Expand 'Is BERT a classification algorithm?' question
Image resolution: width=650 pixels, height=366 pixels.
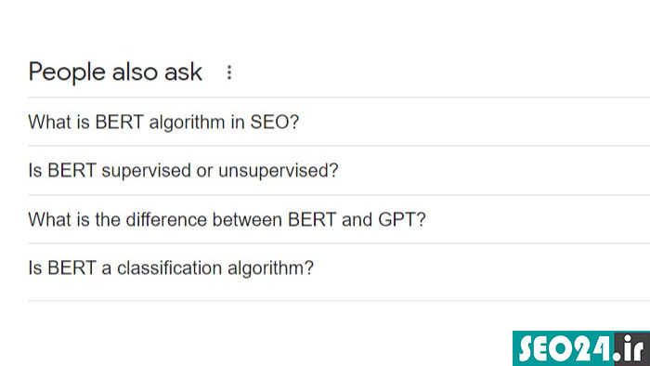[339, 268]
